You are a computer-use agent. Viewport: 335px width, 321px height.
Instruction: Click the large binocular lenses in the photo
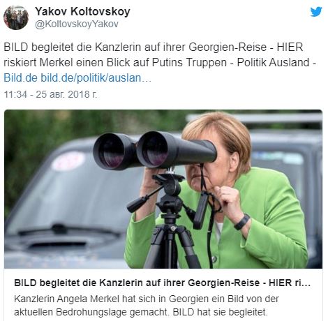131,151
